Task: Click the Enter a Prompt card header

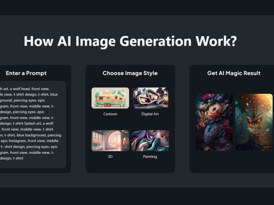Action: pyautogui.click(x=26, y=73)
